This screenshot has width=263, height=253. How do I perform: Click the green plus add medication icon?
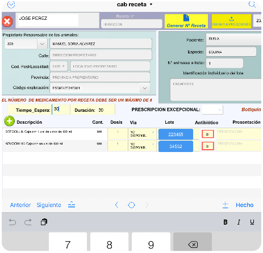tap(10, 121)
